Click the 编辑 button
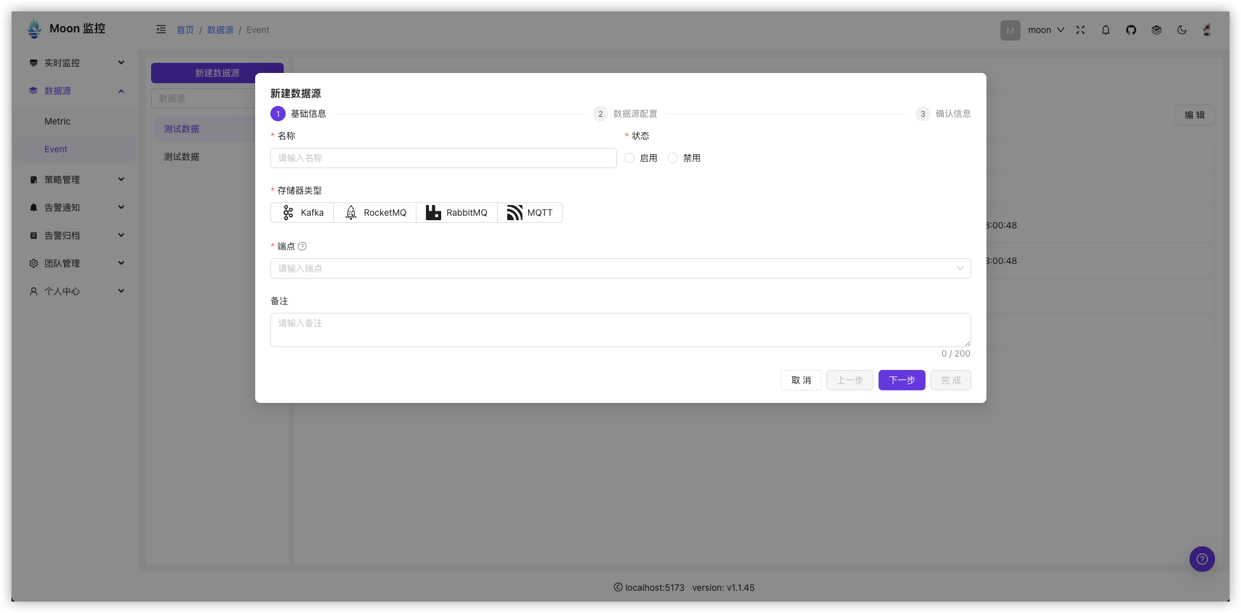This screenshot has width=1241, height=613. click(x=1195, y=115)
